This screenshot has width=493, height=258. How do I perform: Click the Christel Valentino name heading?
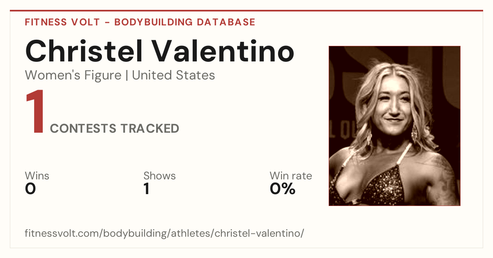click(160, 51)
